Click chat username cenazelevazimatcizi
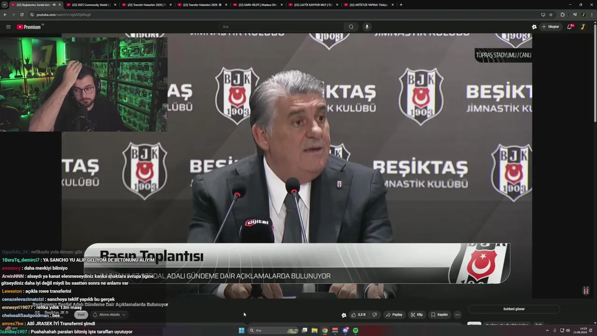The width and height of the screenshot is (597, 336). [23, 299]
